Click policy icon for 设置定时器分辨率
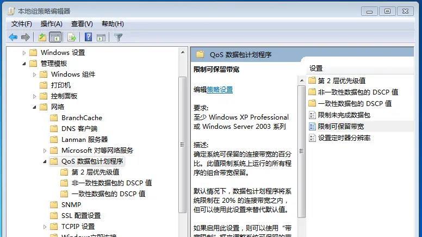This screenshot has height=237, width=422. [312, 138]
